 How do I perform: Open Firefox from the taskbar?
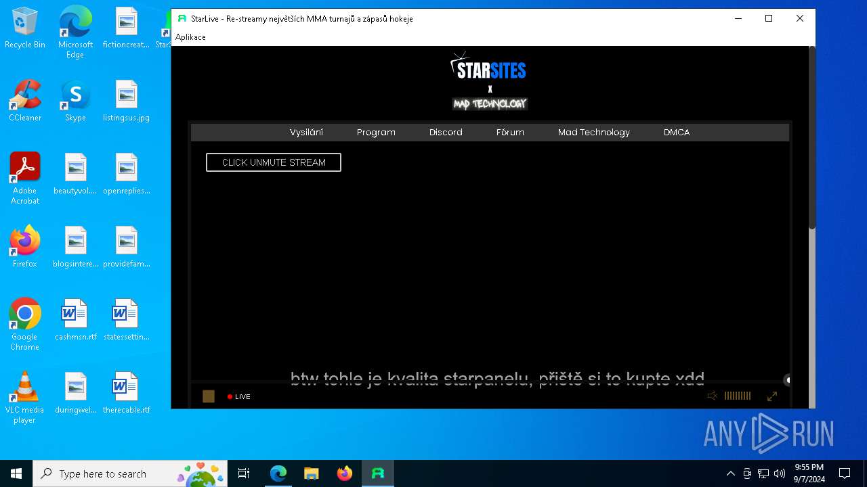pos(345,473)
